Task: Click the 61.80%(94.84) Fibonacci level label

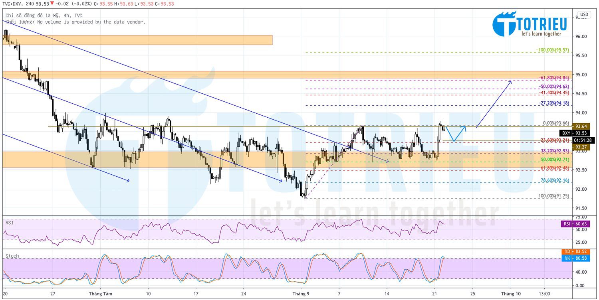Action: pyautogui.click(x=553, y=78)
